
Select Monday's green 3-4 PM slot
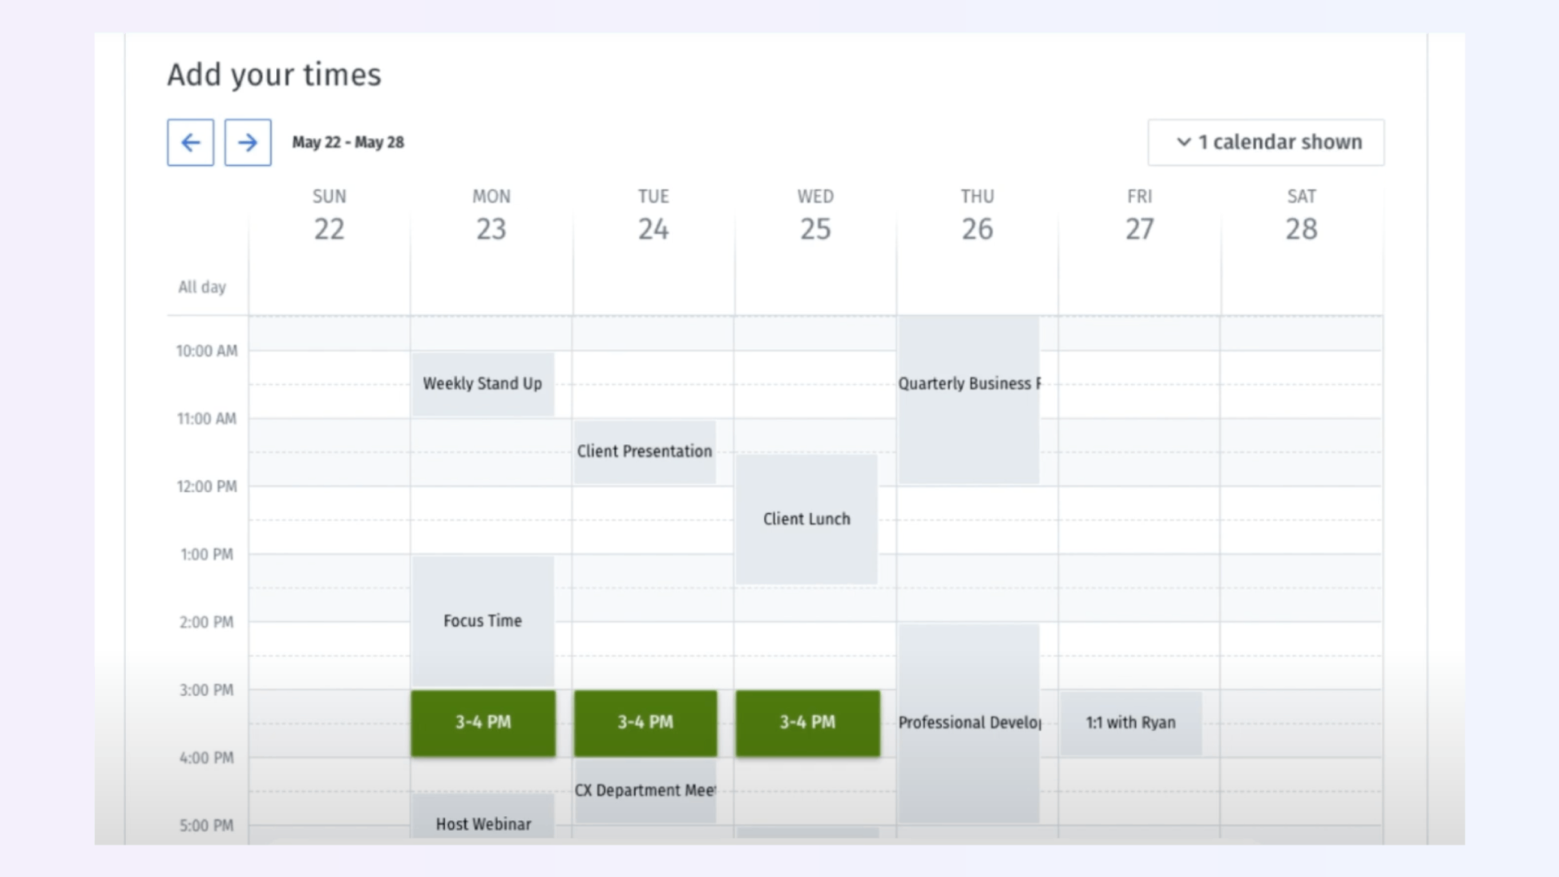point(483,723)
